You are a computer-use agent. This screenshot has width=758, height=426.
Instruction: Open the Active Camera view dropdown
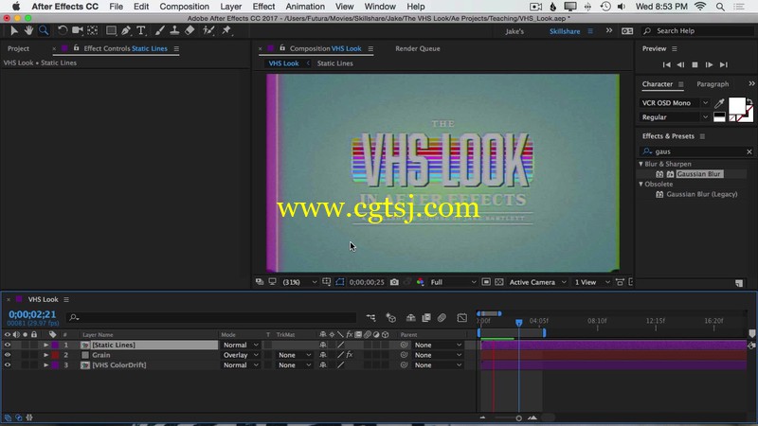pos(537,282)
